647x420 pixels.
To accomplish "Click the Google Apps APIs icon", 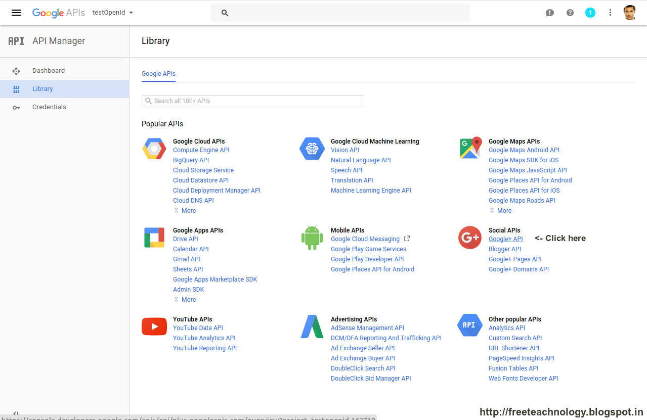I will [x=154, y=238].
